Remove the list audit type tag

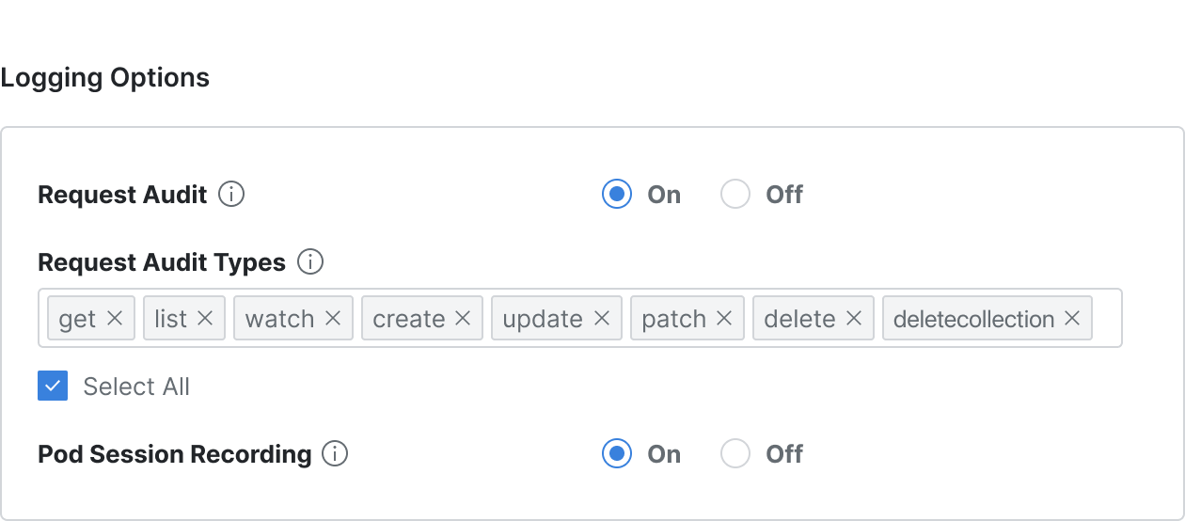(206, 319)
